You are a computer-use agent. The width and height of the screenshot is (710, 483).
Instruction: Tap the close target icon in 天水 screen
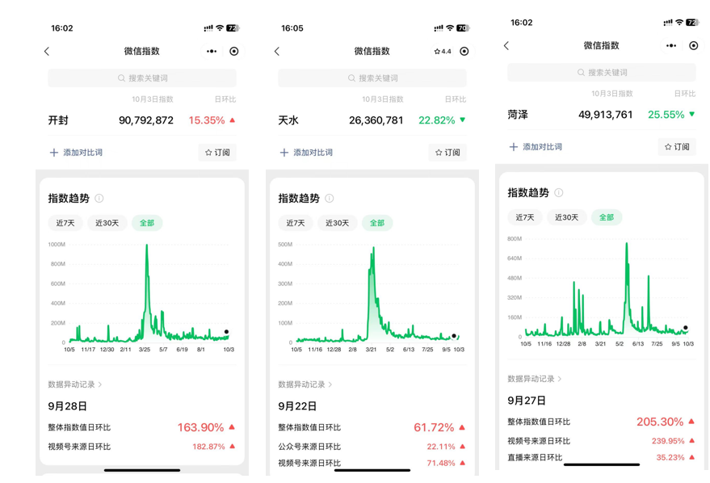(x=464, y=51)
